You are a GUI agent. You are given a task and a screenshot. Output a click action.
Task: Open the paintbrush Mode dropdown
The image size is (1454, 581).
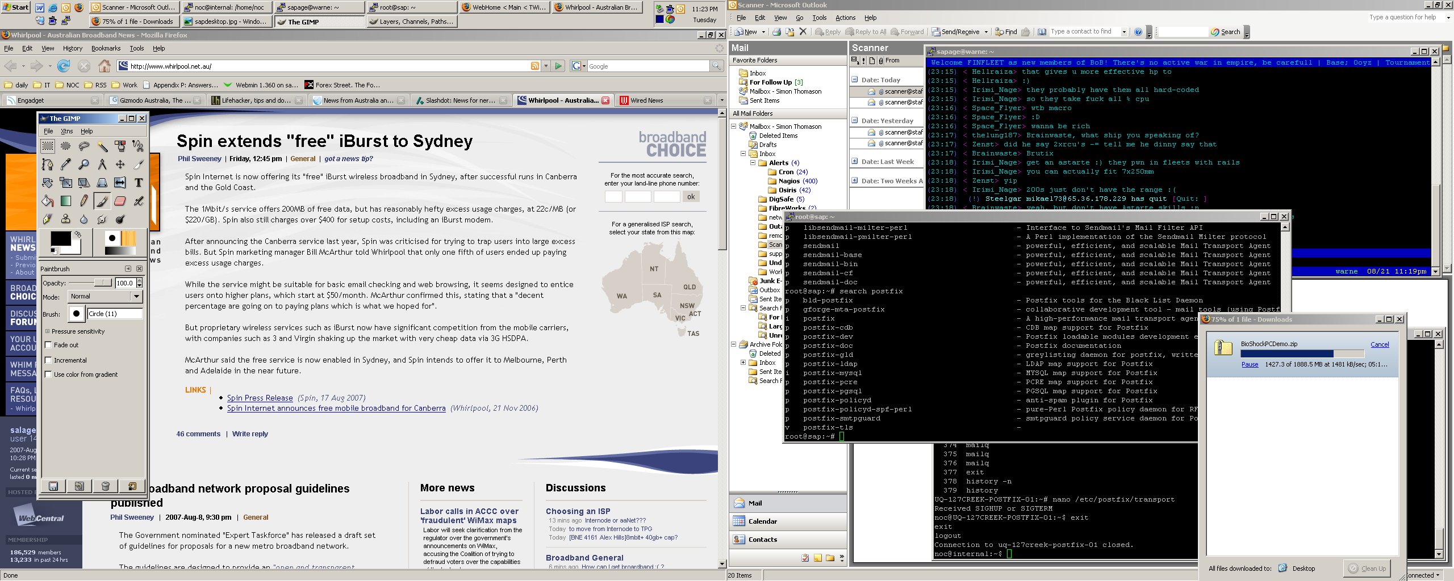(105, 296)
